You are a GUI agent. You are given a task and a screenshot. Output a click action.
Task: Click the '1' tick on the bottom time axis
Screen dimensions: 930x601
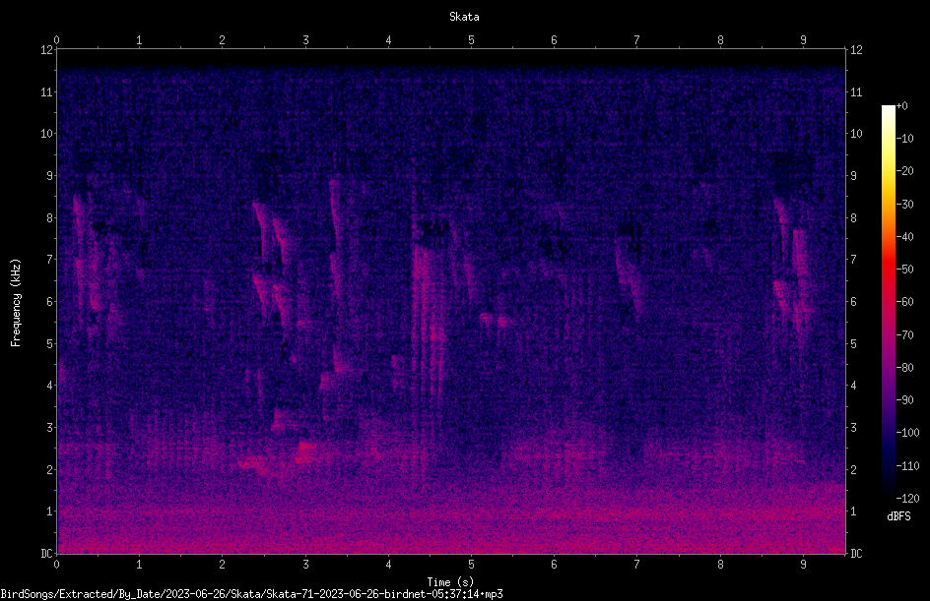(x=139, y=565)
